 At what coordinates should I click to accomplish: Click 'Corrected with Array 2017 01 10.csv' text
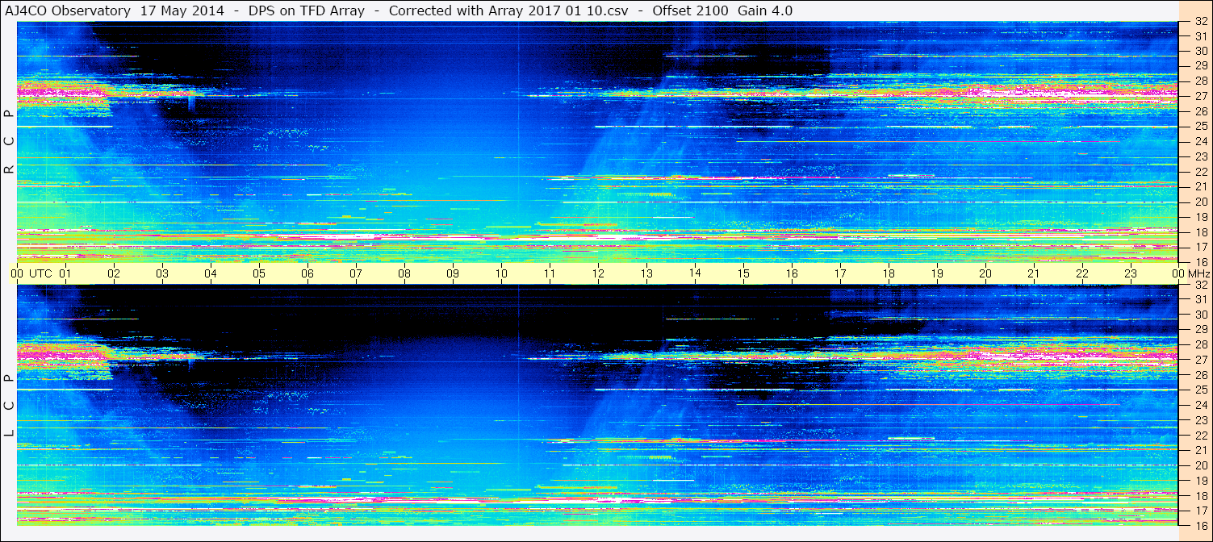click(x=508, y=10)
